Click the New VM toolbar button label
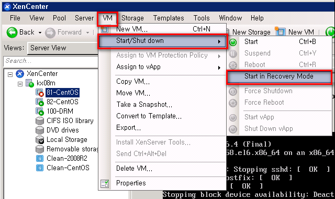 click(x=301, y=32)
